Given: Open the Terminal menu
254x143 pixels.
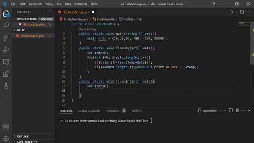Looking at the screenshot, I should pyautogui.click(x=81, y=4).
